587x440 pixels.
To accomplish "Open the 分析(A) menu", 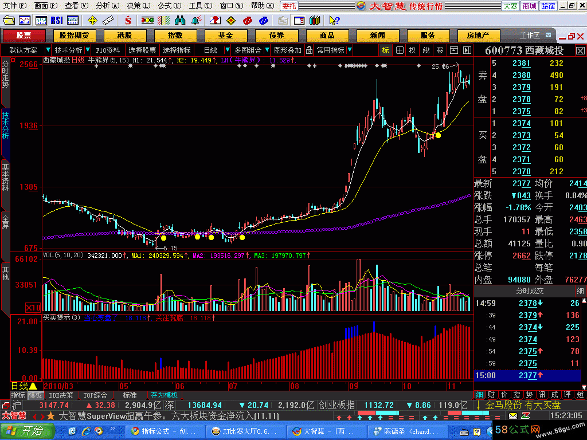I will pyautogui.click(x=107, y=6).
